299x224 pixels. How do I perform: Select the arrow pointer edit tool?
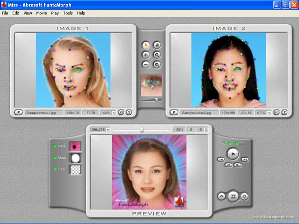click(x=146, y=45)
